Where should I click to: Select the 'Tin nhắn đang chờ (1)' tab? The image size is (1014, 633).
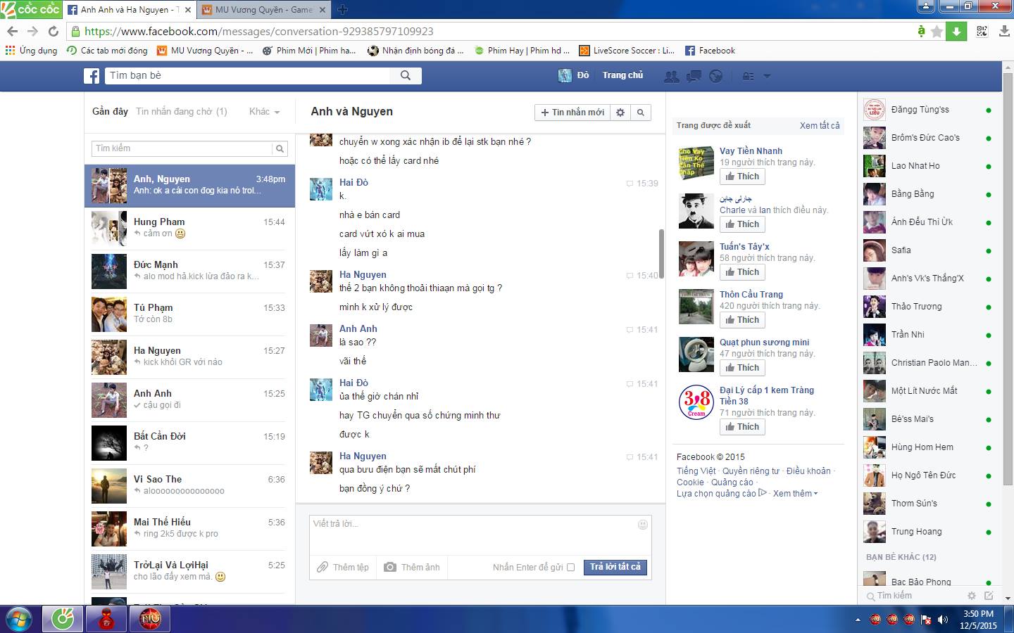tap(181, 112)
